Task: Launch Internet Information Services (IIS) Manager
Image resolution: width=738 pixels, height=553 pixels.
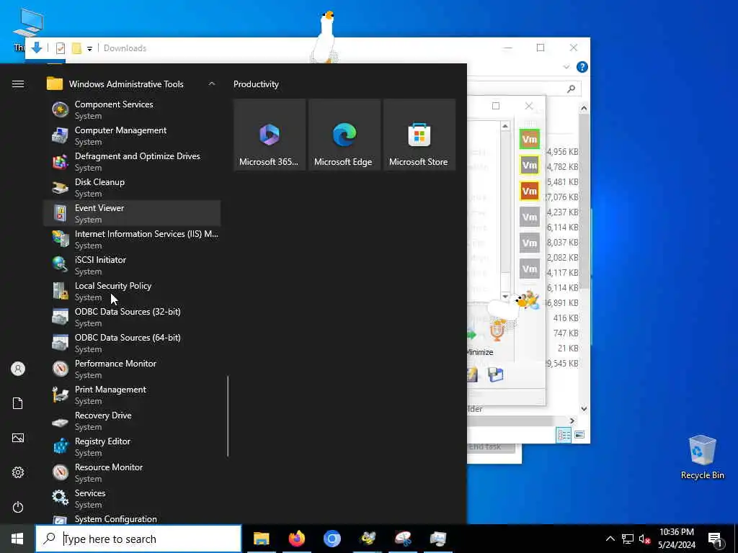Action: tap(132, 239)
